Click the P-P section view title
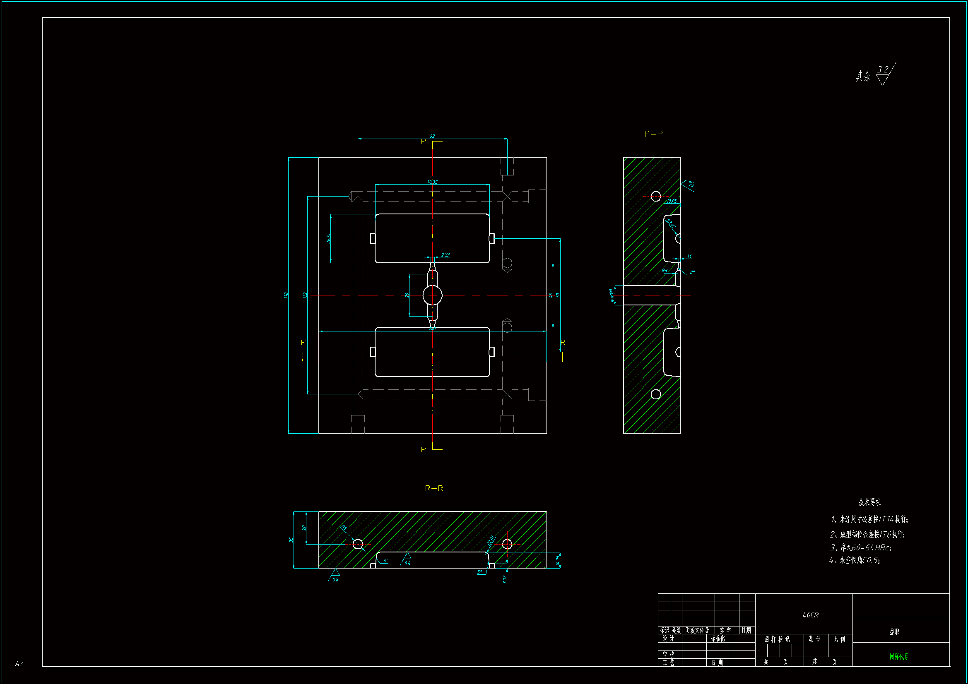The image size is (968, 684). (653, 134)
